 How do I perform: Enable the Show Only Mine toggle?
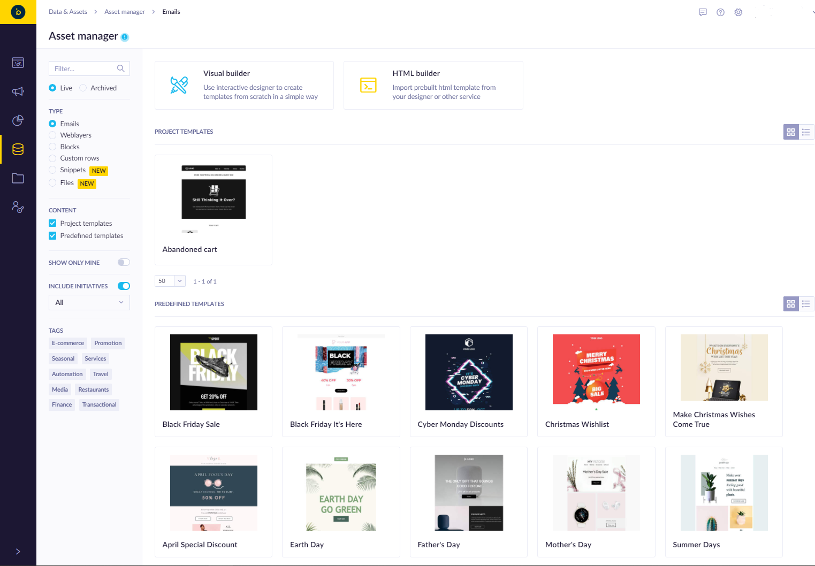(123, 262)
